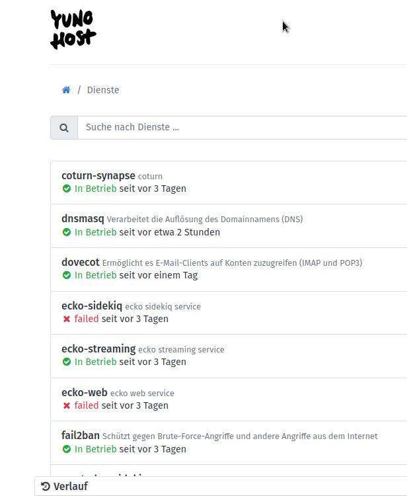Click the YunoHost logo

73,30
